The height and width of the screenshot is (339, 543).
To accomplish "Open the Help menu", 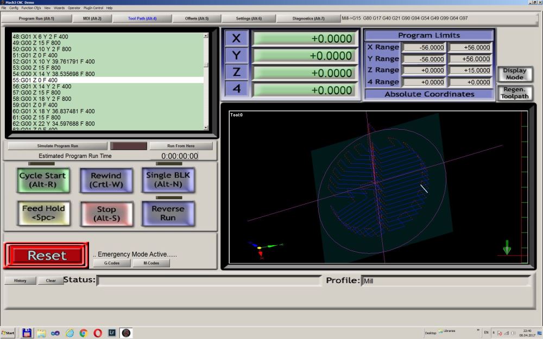I will point(109,8).
